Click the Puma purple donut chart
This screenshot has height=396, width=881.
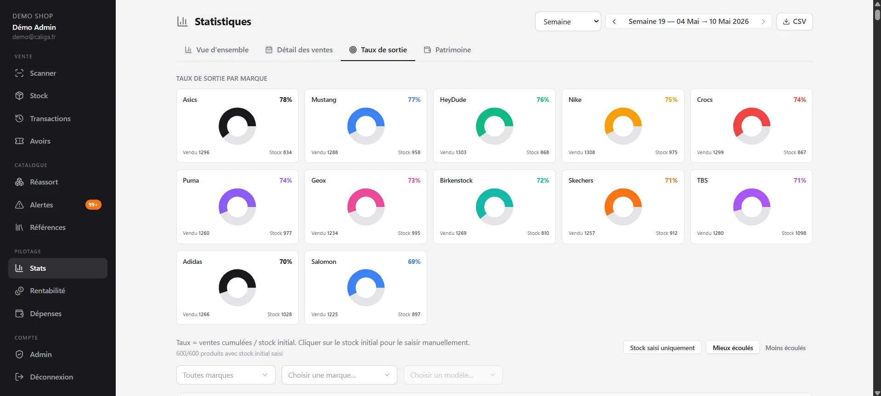237,207
